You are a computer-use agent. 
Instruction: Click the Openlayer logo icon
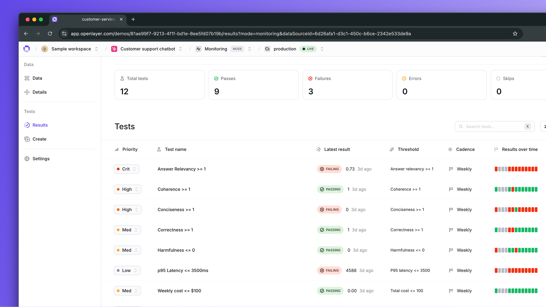27,49
